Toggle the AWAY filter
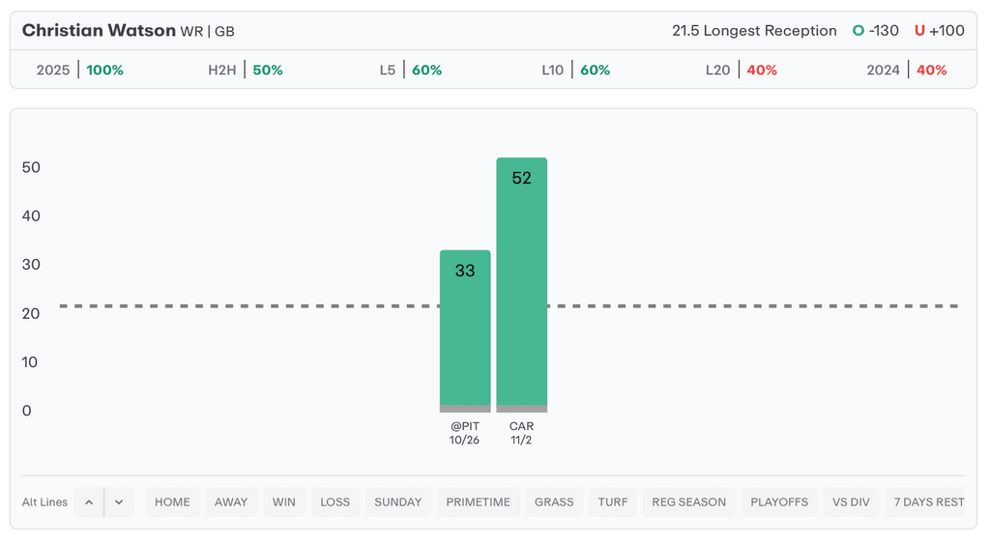This screenshot has height=544, width=990. coord(231,502)
